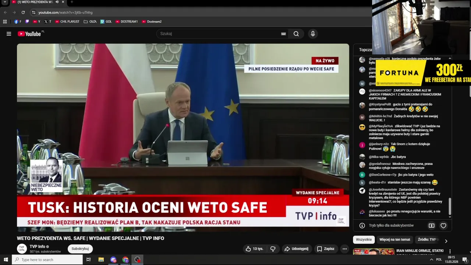Expand the OLD\ bookmarks folder
Screen dimensions: 471x265
click(90, 22)
